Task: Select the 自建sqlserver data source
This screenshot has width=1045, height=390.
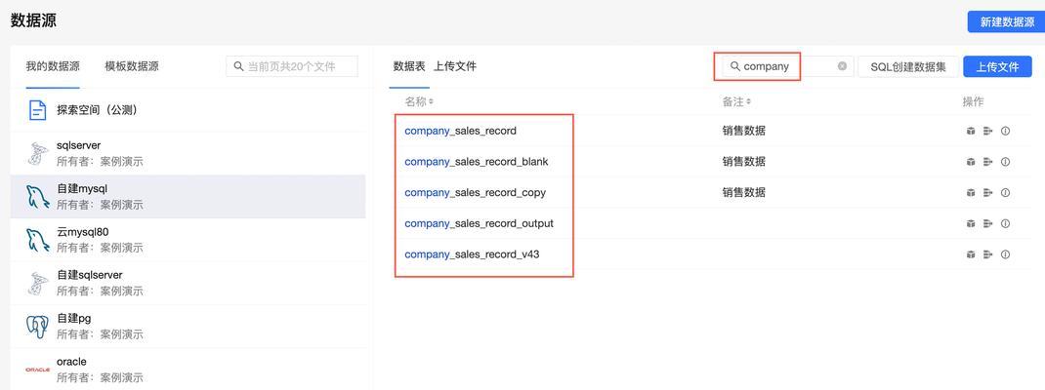Action: coord(188,283)
